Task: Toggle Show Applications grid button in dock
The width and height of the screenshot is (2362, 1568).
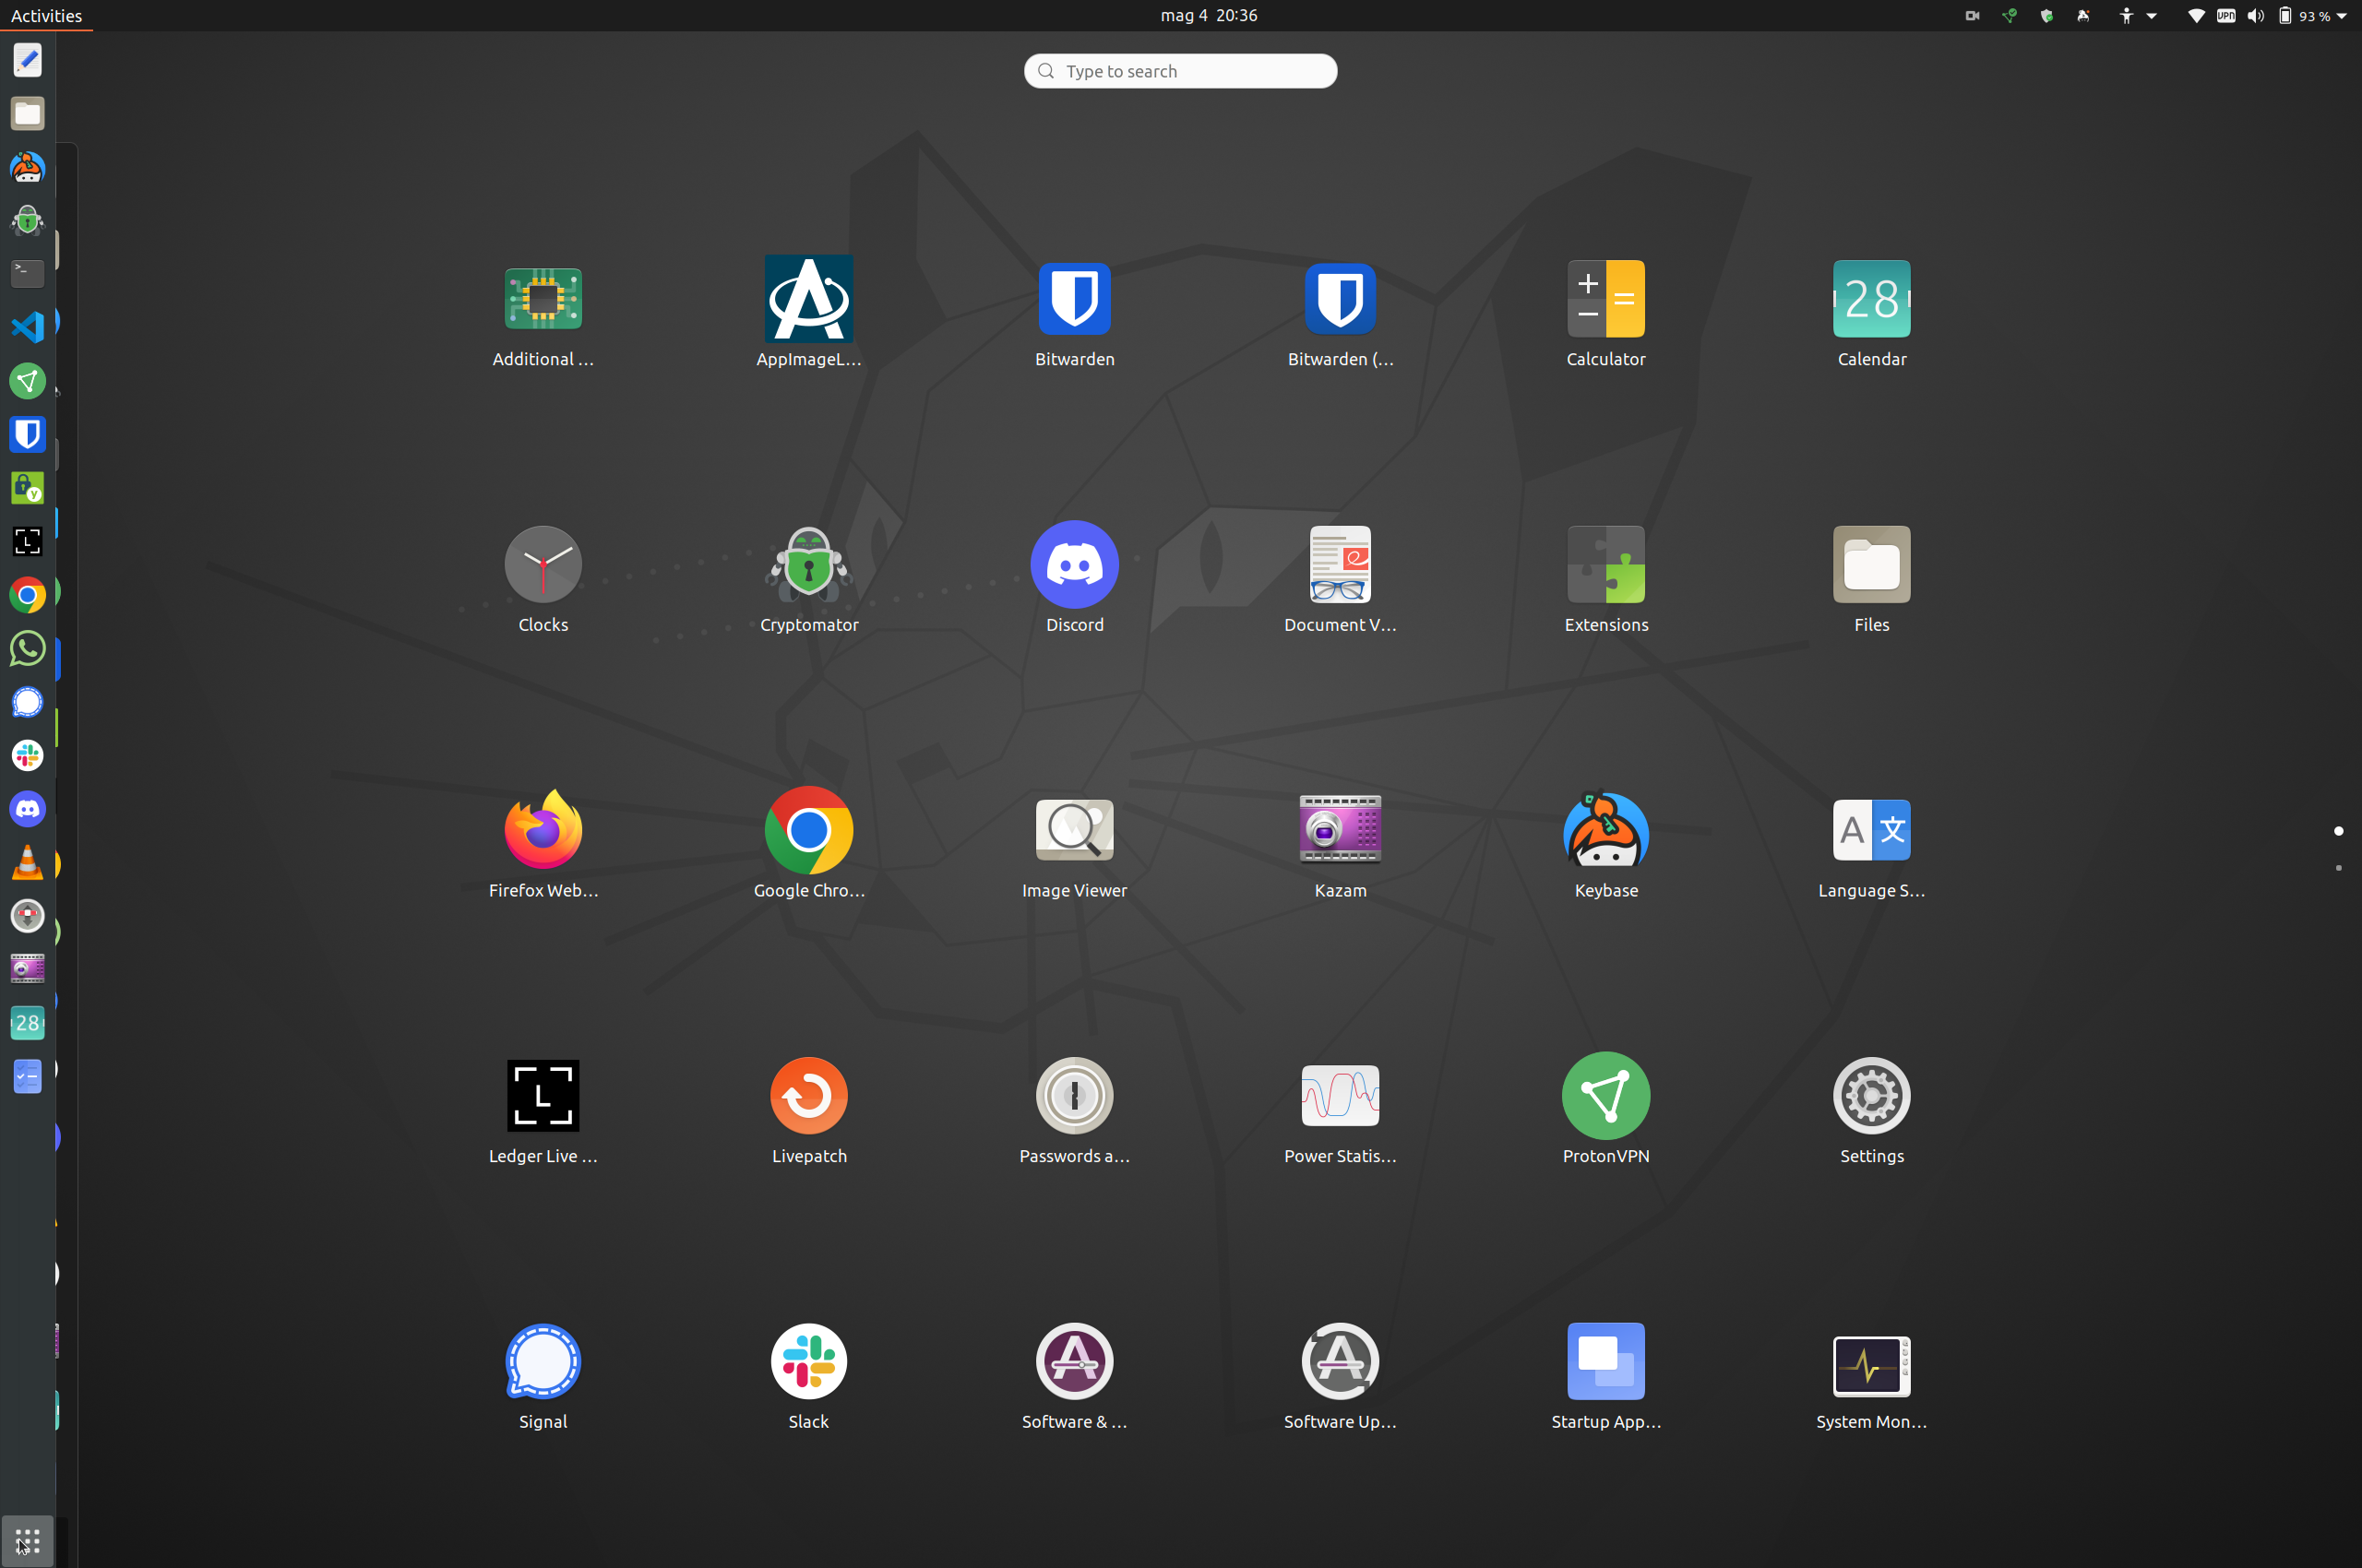Action: [27, 1541]
